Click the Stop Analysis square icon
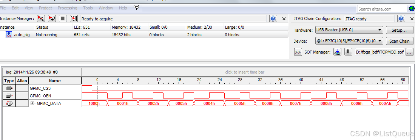Screen dimensions: 415x140 click(63, 18)
